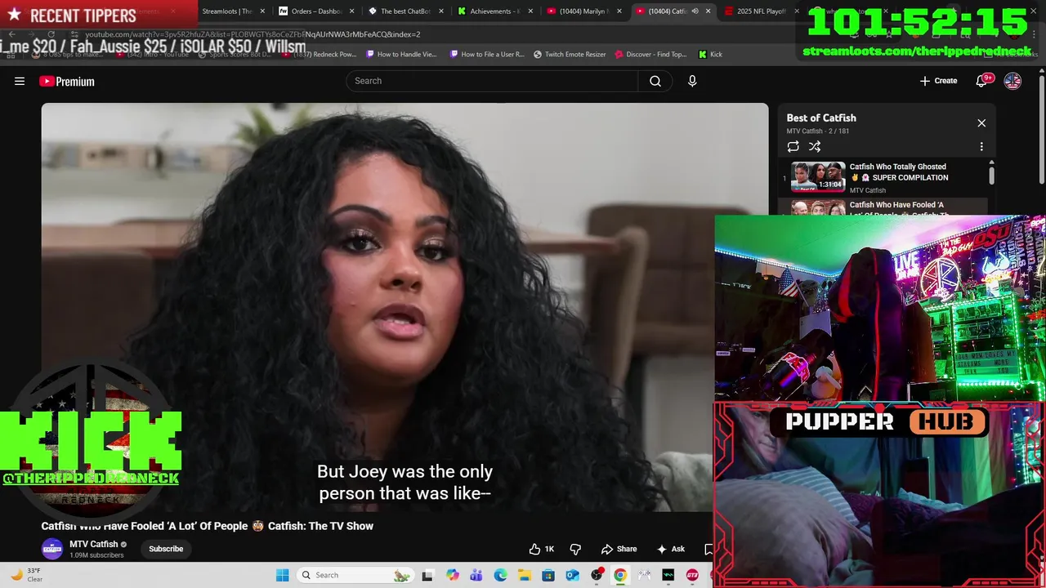Open YouTube notifications bell
Screen dimensions: 1046x588
[x=983, y=81]
